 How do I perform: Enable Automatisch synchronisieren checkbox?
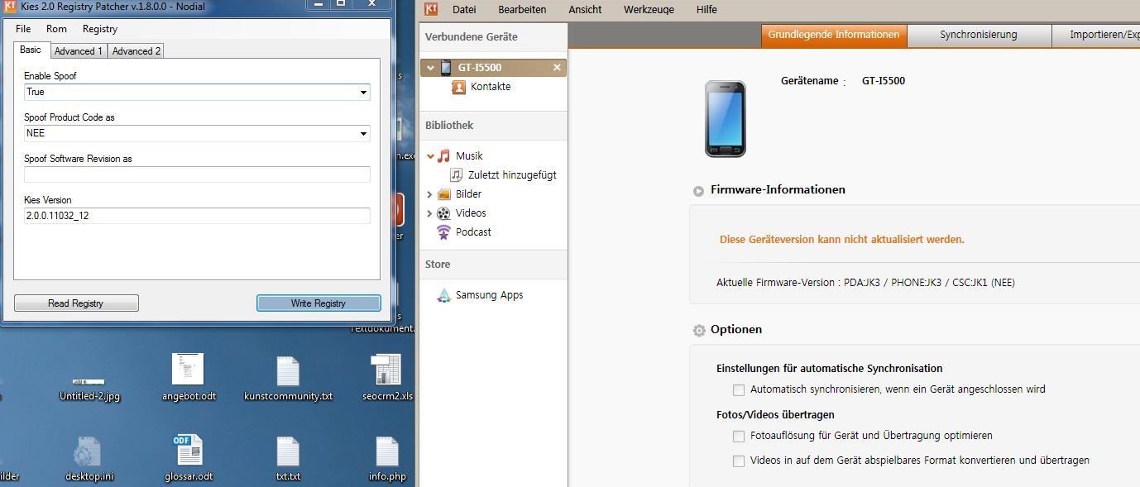point(739,389)
